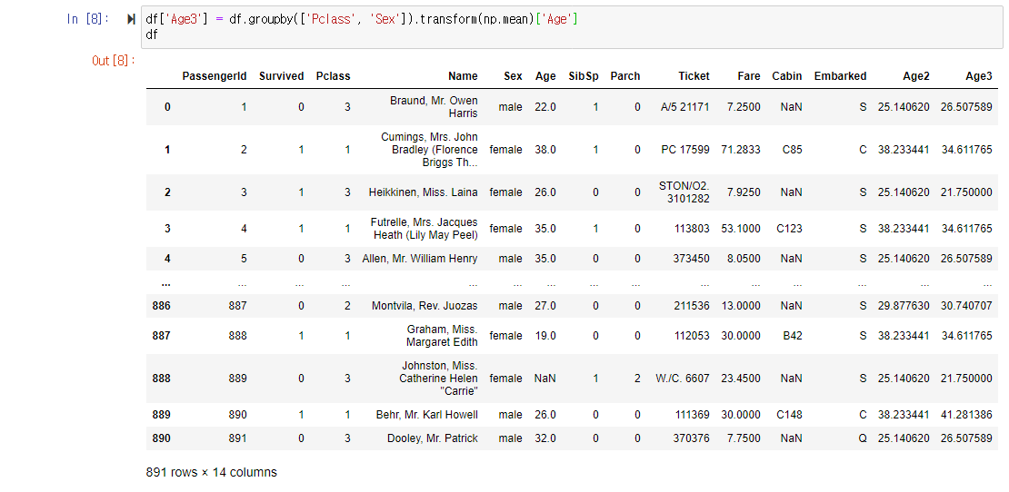Click the Age2 column header
This screenshot has height=492, width=1009.
[916, 75]
